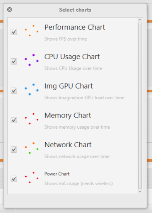
Task: Disable the CPU Usage Chart checkbox
Action: [x=14, y=61]
